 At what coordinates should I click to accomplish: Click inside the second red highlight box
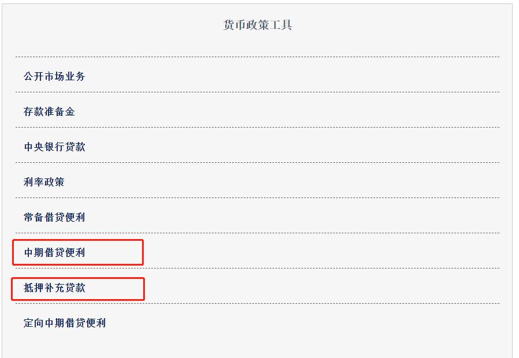tap(78, 287)
